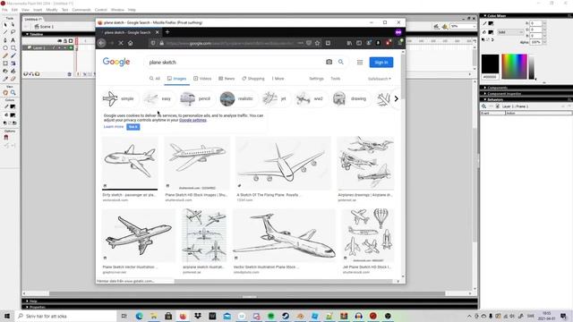The width and height of the screenshot is (573, 322).
Task: Switch to Google News tab
Action: tap(227, 79)
